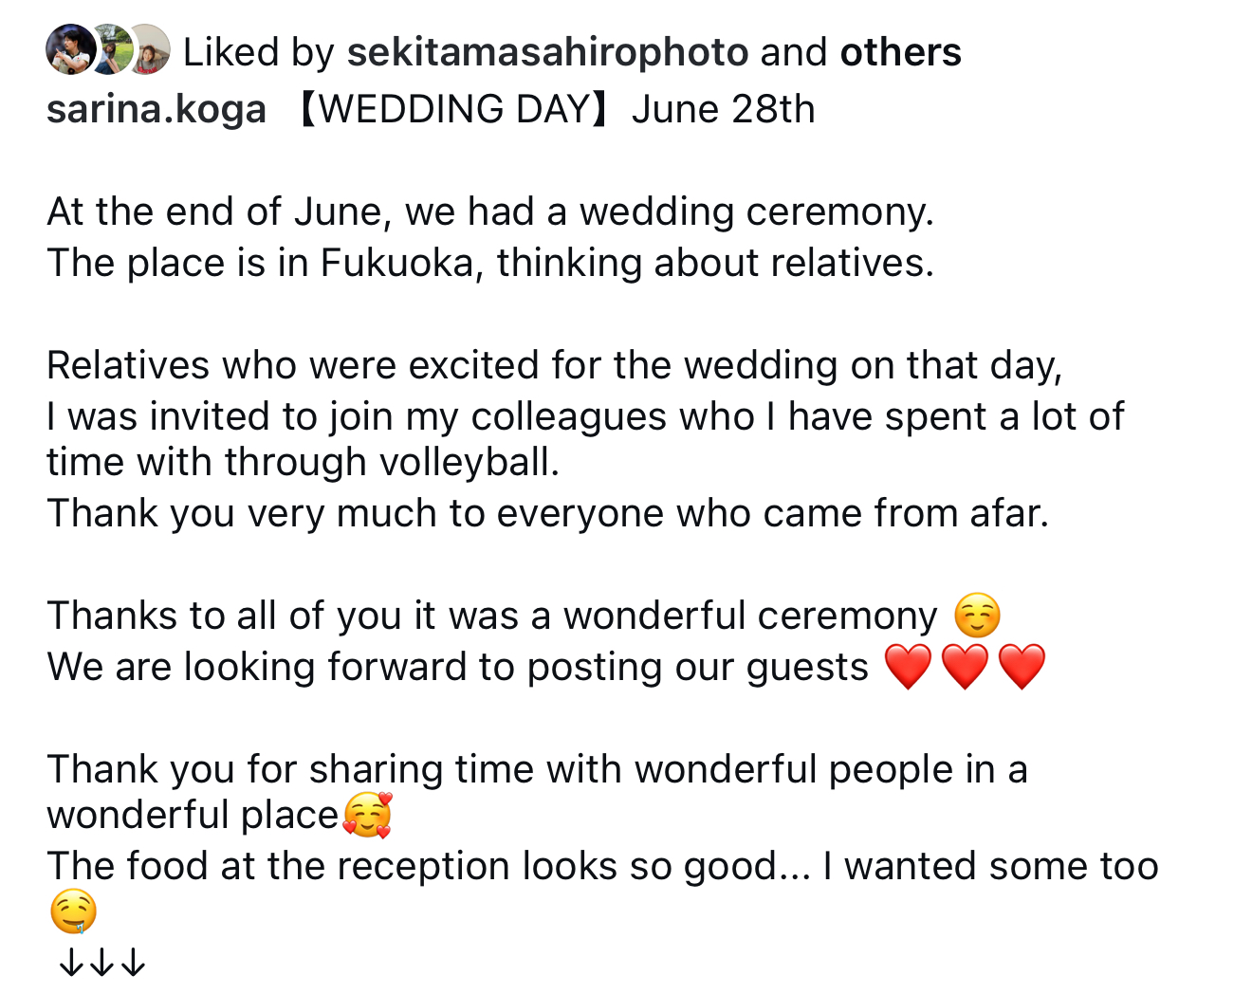The image size is (1252, 994).
Task: Click the relieved smiling face emoji after 'ceremony'
Action: point(977,616)
